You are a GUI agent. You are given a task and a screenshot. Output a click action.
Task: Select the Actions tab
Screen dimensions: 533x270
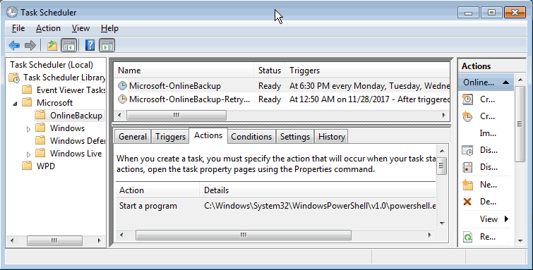(x=208, y=135)
